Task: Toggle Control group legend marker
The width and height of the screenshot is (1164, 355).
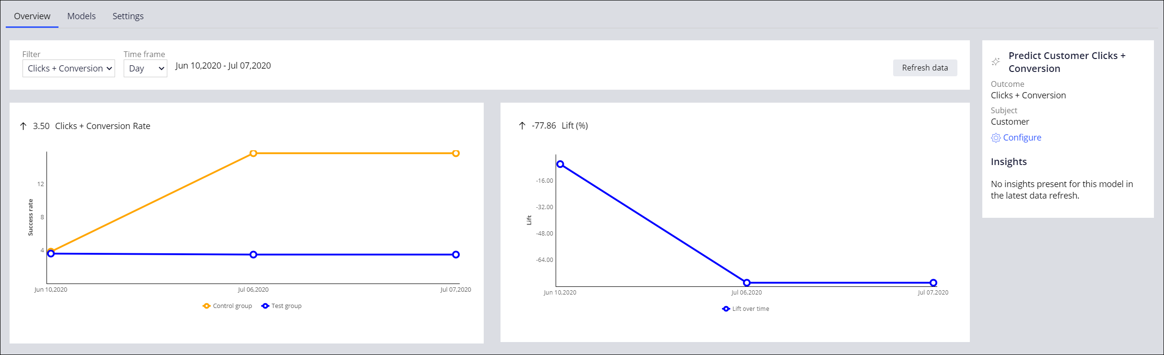Action: [x=207, y=306]
